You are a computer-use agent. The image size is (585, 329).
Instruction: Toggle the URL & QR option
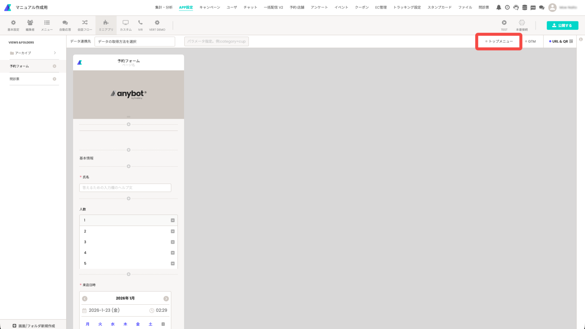[x=560, y=41]
